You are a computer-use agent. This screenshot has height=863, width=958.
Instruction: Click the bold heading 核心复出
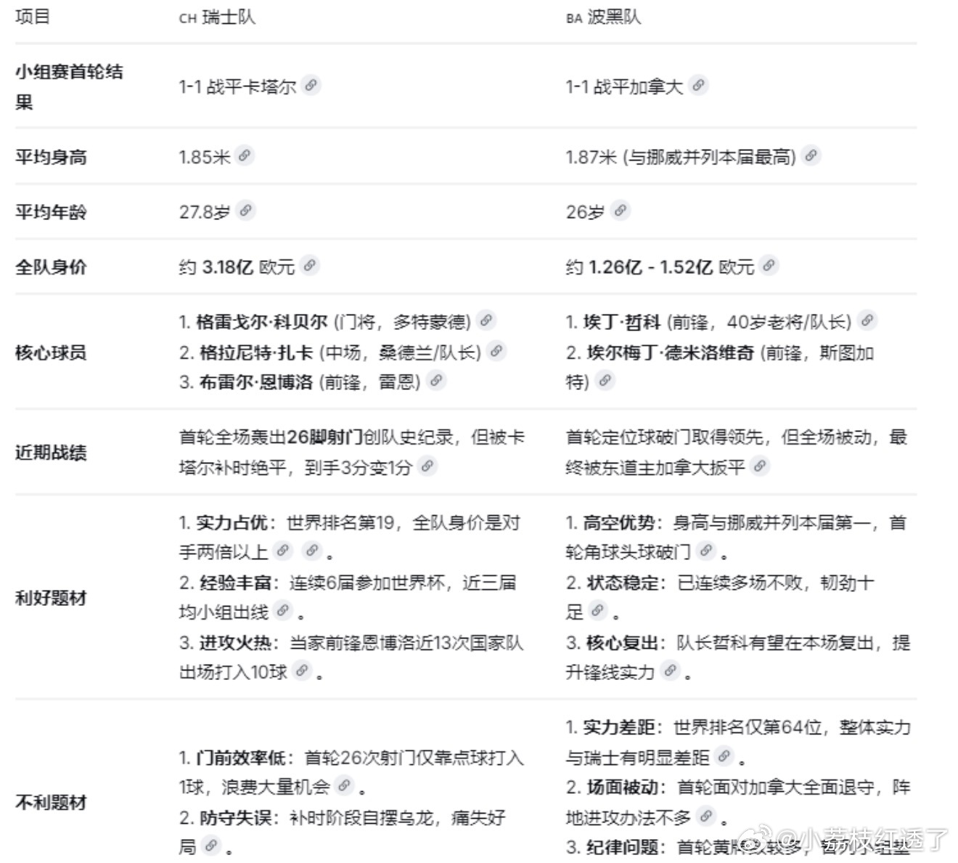[x=623, y=643]
